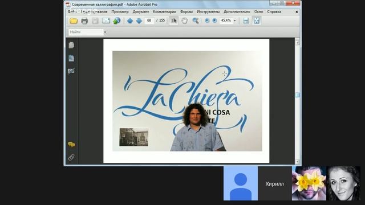Open the Просмотр menu
Viewport: 365px width, 205px height.
120,11
